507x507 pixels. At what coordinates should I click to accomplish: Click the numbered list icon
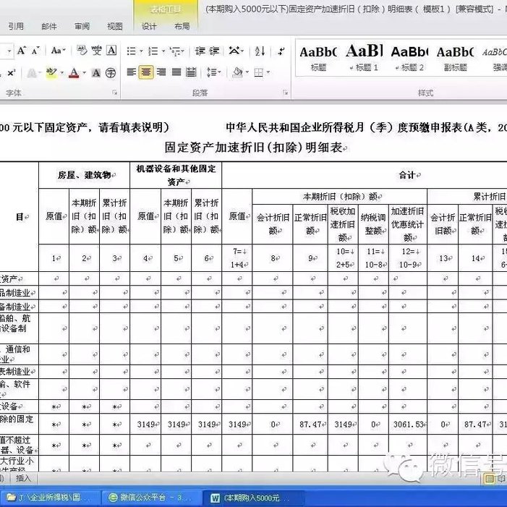coord(153,51)
